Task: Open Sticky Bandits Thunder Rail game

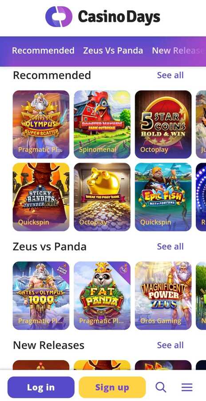Action: click(41, 197)
